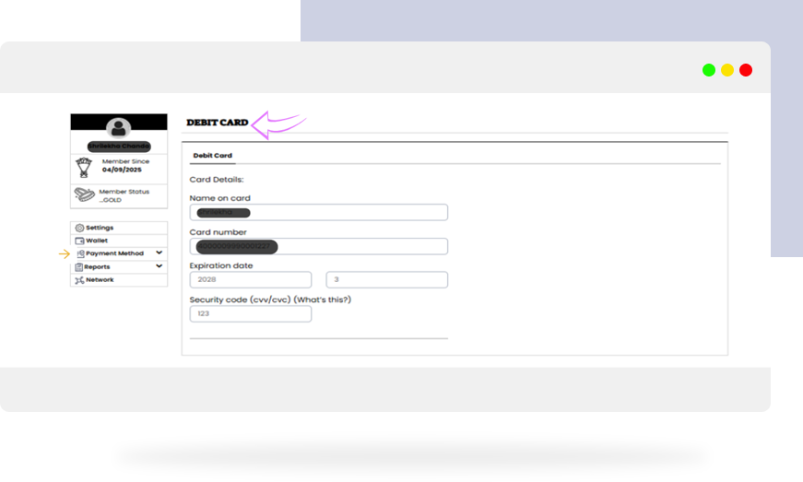Click the Security code input box
This screenshot has height=482, width=803.
(x=250, y=314)
